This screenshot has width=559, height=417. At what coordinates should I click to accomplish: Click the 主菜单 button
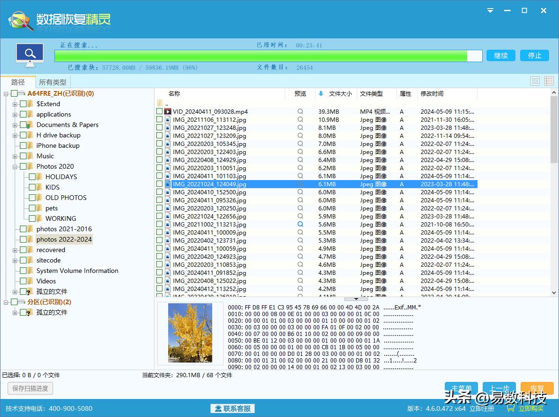click(461, 388)
